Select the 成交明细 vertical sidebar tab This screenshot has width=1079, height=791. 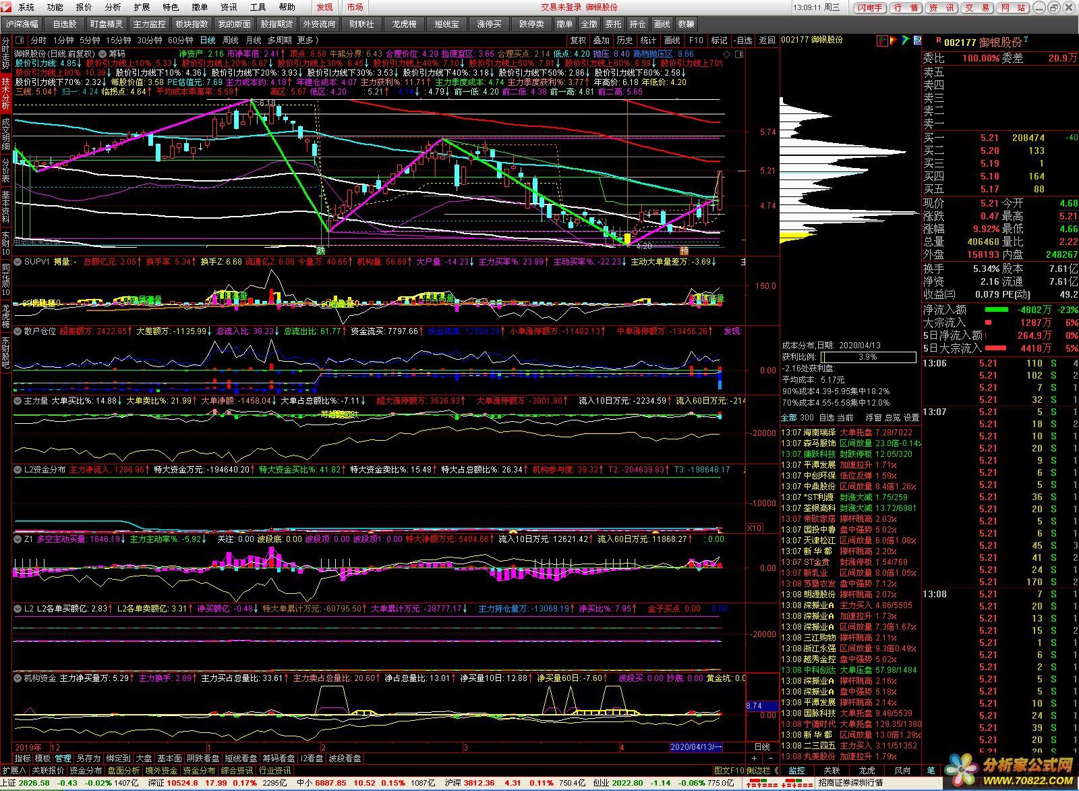(5, 134)
